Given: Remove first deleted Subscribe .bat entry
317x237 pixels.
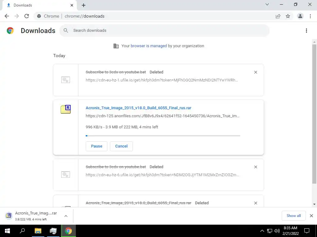Looking at the screenshot, I should click(x=255, y=72).
